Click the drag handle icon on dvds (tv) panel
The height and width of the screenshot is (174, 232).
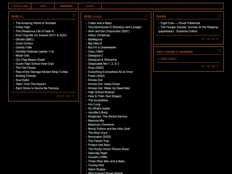(x=74, y=15)
